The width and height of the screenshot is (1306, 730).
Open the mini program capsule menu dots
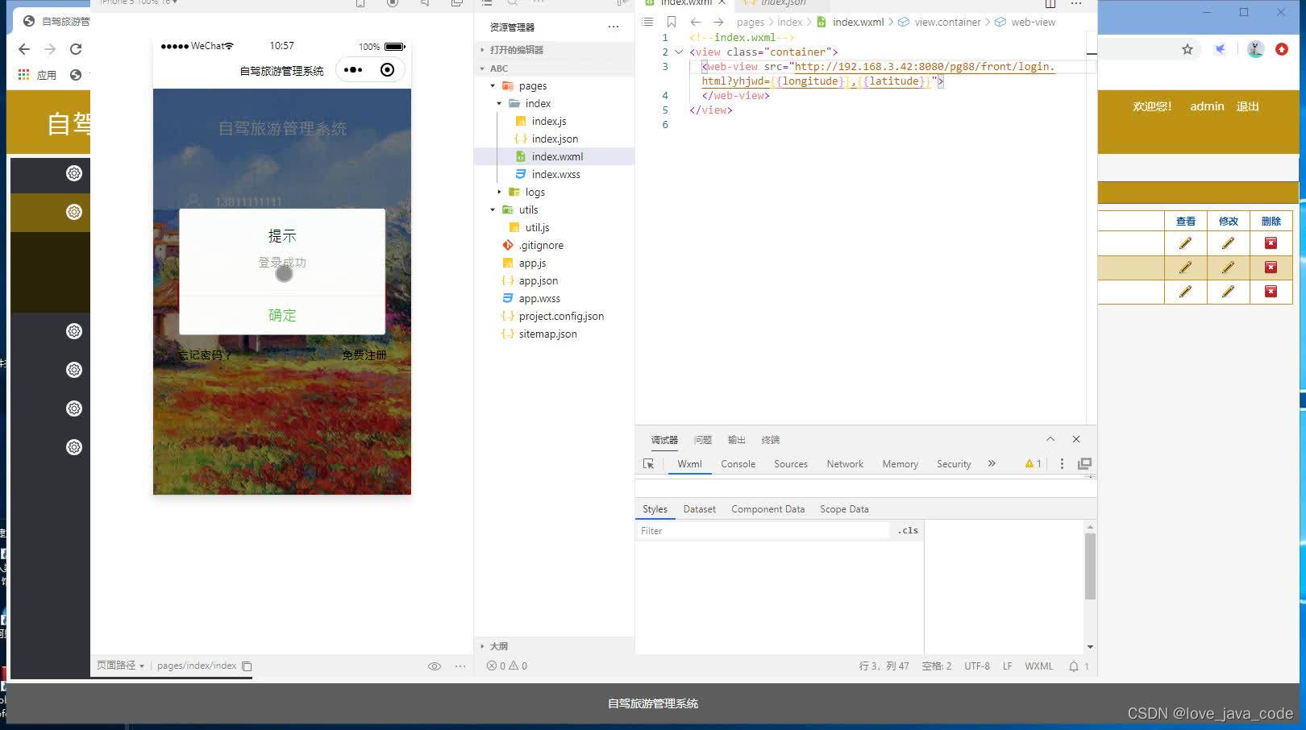pyautogui.click(x=353, y=70)
